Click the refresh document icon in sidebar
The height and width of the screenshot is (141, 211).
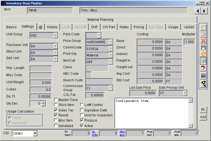(x=203, y=61)
